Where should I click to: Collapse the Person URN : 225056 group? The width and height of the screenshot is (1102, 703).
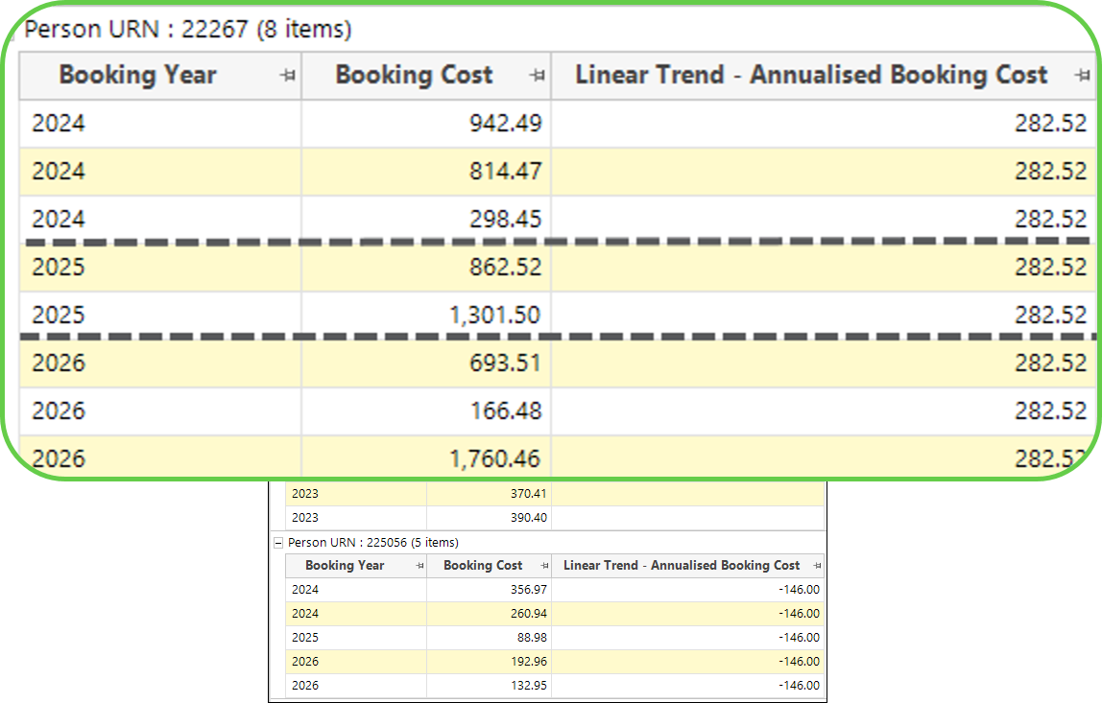(278, 542)
